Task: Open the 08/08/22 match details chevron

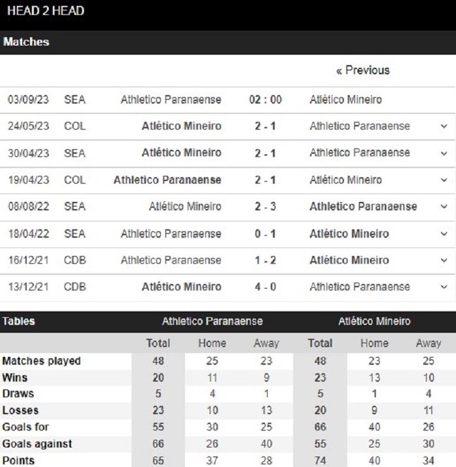Action: [444, 206]
